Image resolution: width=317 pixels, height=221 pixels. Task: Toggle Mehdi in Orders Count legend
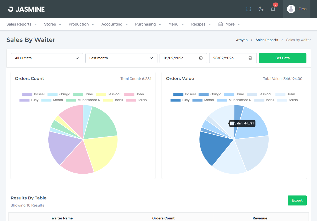coord(52,100)
